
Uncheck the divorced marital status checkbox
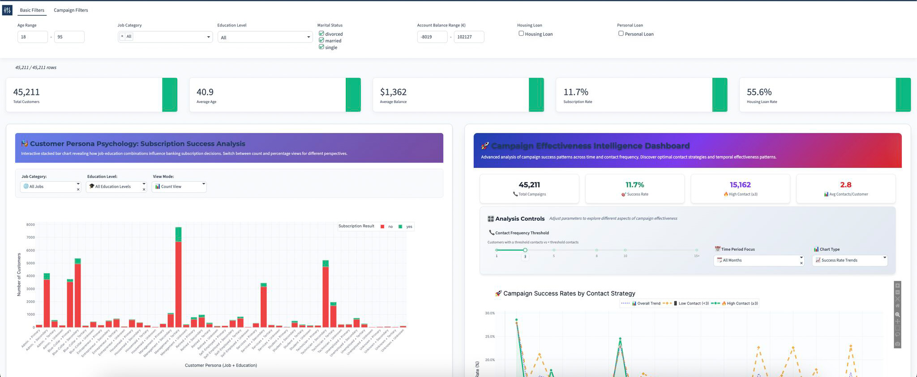pos(321,34)
